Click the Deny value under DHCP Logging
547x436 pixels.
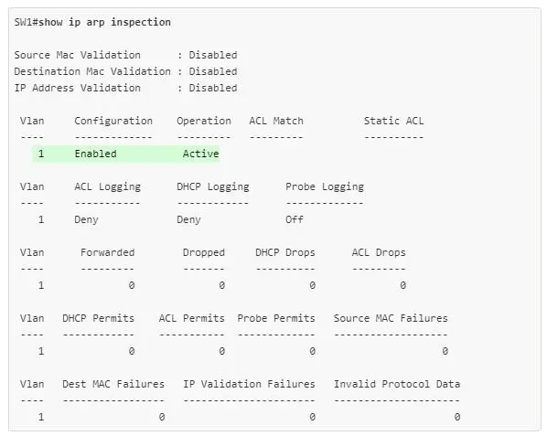coord(188,219)
